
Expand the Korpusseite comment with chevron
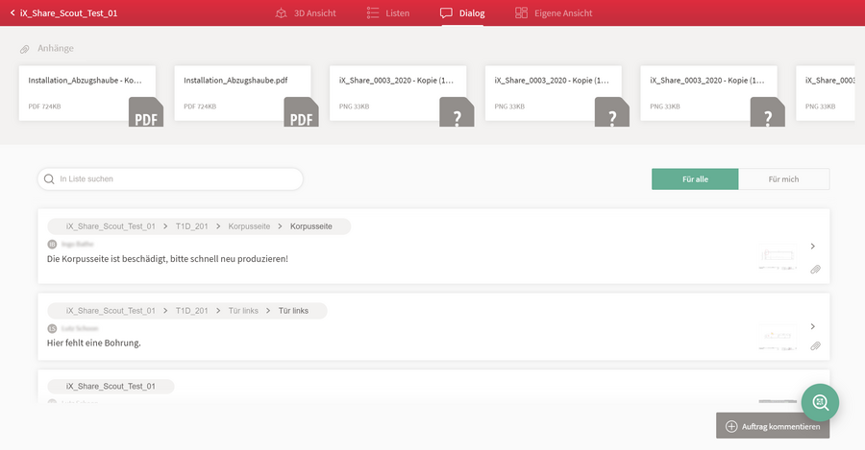(x=812, y=247)
